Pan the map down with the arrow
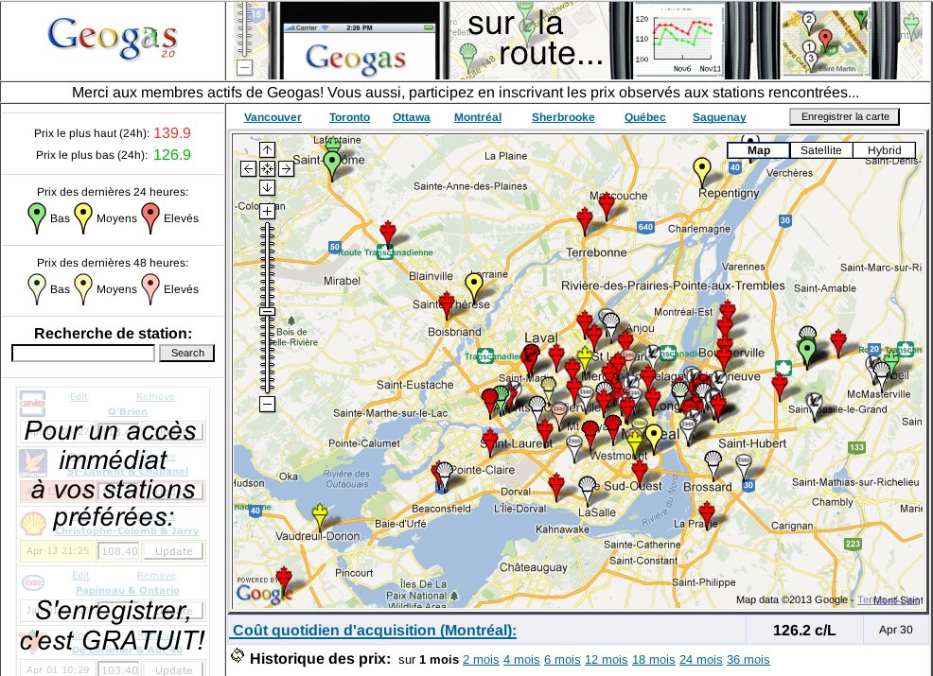Viewport: 933px width, 676px height. coord(267,188)
